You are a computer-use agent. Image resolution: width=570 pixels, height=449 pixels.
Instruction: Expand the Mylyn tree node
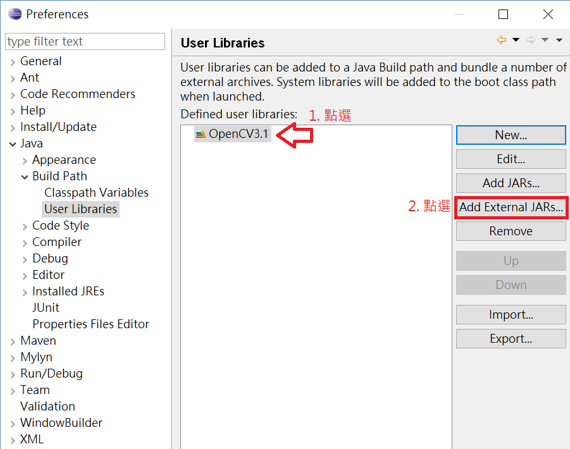[x=13, y=358]
